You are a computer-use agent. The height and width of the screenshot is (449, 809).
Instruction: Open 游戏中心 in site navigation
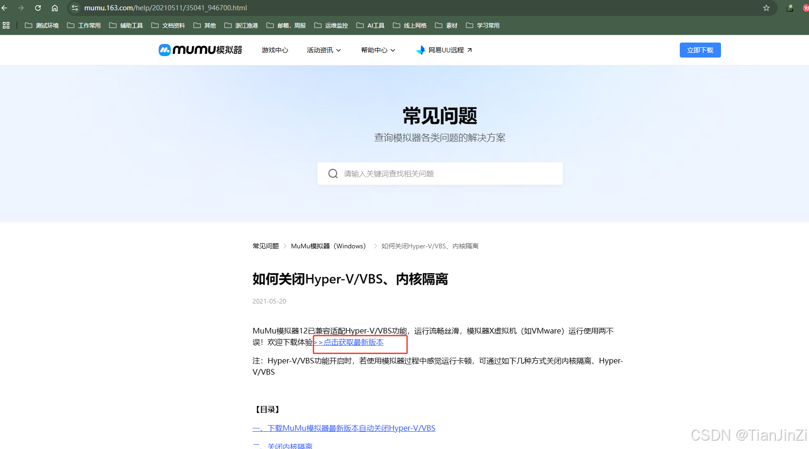[275, 50]
